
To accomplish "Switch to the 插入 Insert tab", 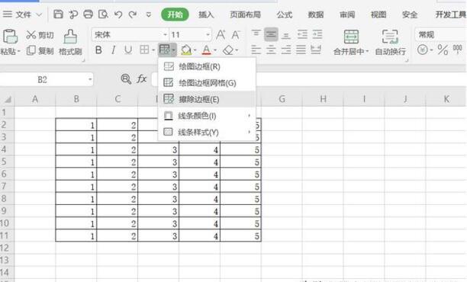I will point(206,14).
